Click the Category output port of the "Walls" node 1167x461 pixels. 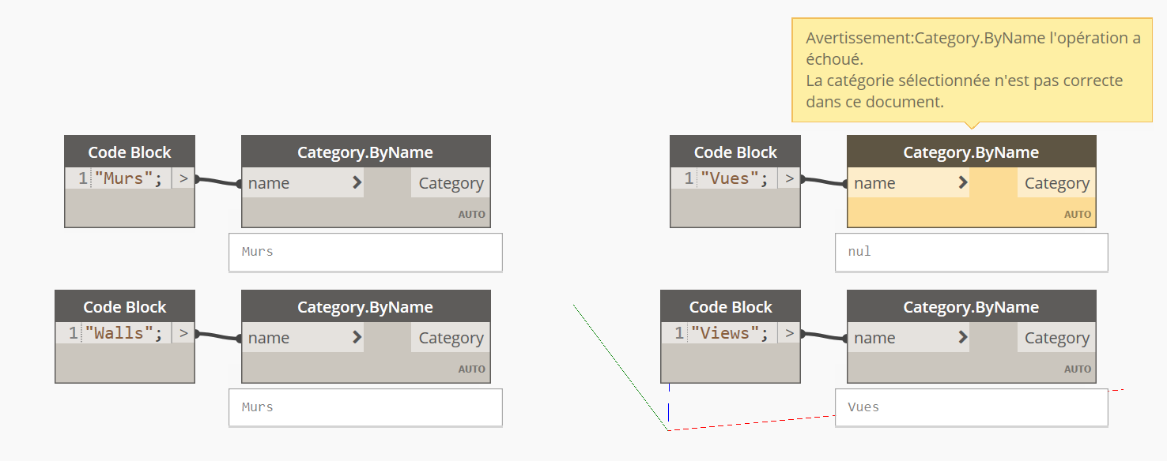[451, 338]
